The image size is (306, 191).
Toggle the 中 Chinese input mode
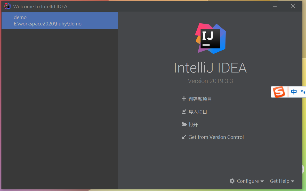[x=294, y=92]
